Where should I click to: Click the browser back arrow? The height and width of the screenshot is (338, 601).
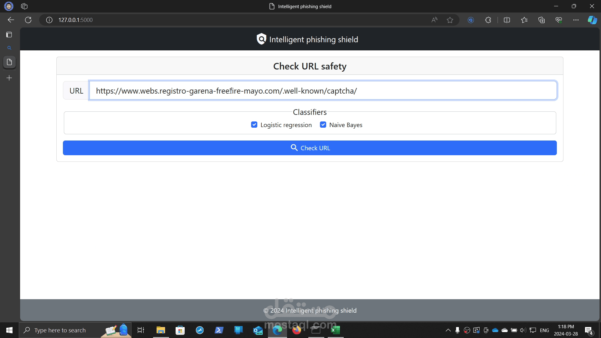(x=11, y=20)
